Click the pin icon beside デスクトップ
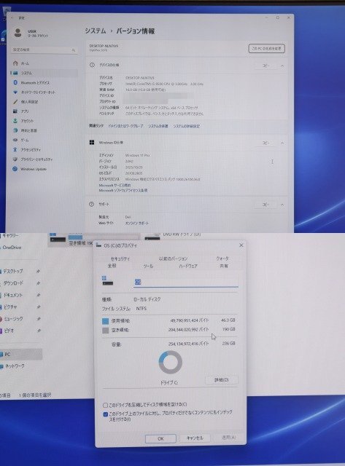Image resolution: width=345 pixels, height=466 pixels. (x=38, y=271)
